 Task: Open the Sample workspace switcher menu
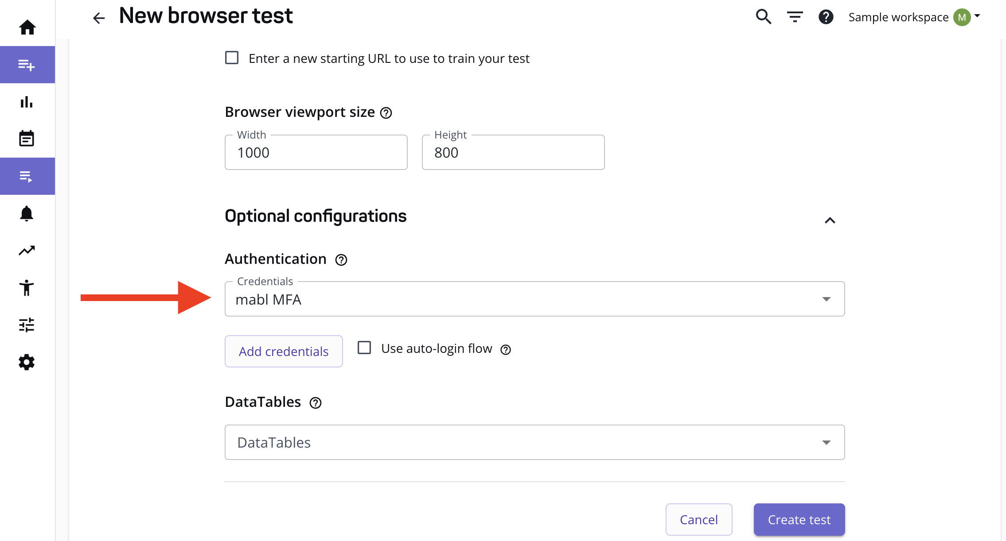914,17
